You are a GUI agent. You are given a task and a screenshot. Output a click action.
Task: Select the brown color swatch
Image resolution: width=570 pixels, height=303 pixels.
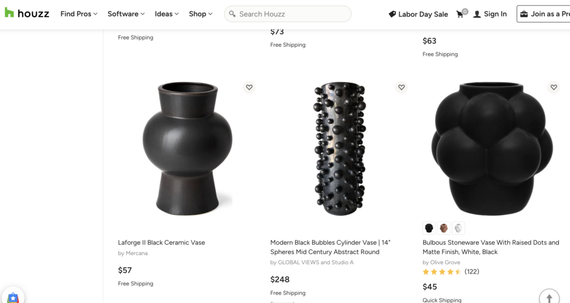click(444, 228)
